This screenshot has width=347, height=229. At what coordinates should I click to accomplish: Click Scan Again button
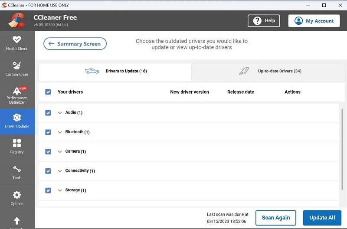click(276, 218)
